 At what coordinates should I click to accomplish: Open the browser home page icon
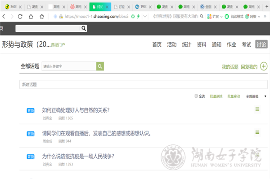(31, 17)
